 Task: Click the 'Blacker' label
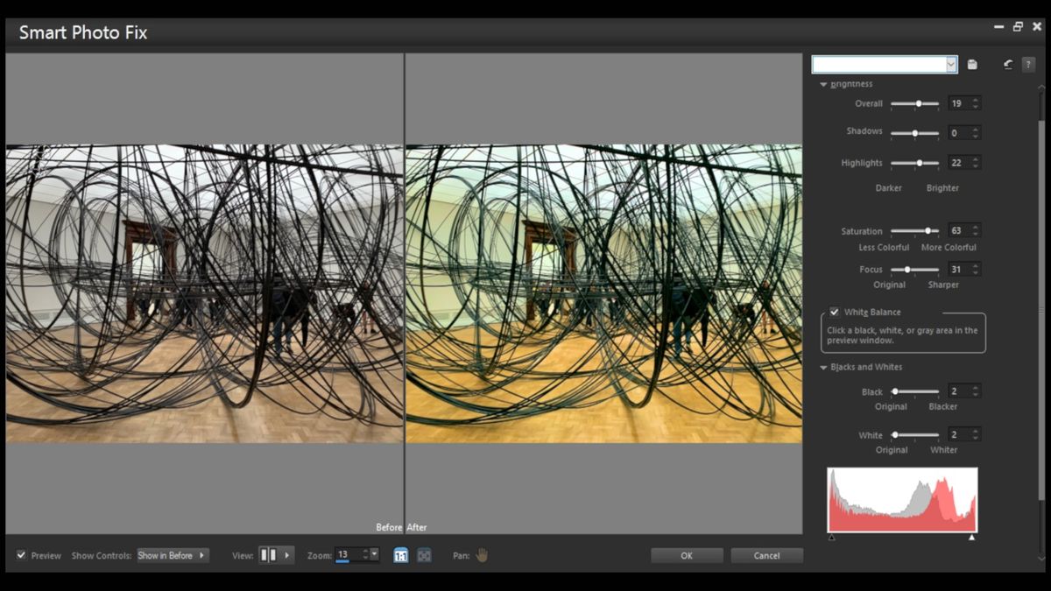pos(942,407)
